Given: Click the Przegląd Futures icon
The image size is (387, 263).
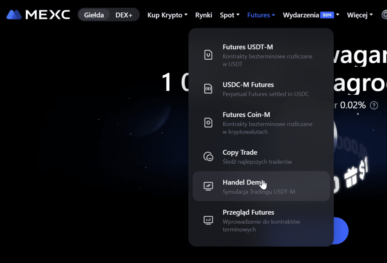Looking at the screenshot, I should coord(208,220).
